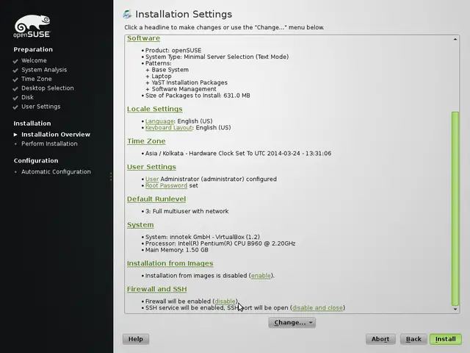The height and width of the screenshot is (353, 470).
Task: Click the scrollbar down arrow
Action: (x=455, y=309)
